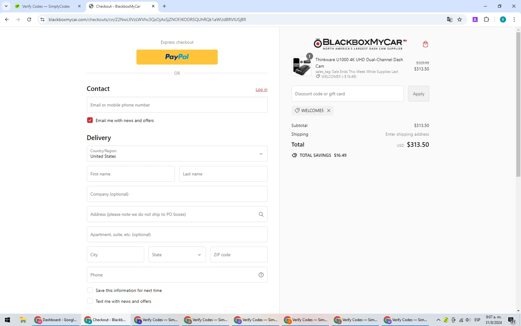Click Company (optional) field
The width and height of the screenshot is (521, 326).
(x=177, y=194)
